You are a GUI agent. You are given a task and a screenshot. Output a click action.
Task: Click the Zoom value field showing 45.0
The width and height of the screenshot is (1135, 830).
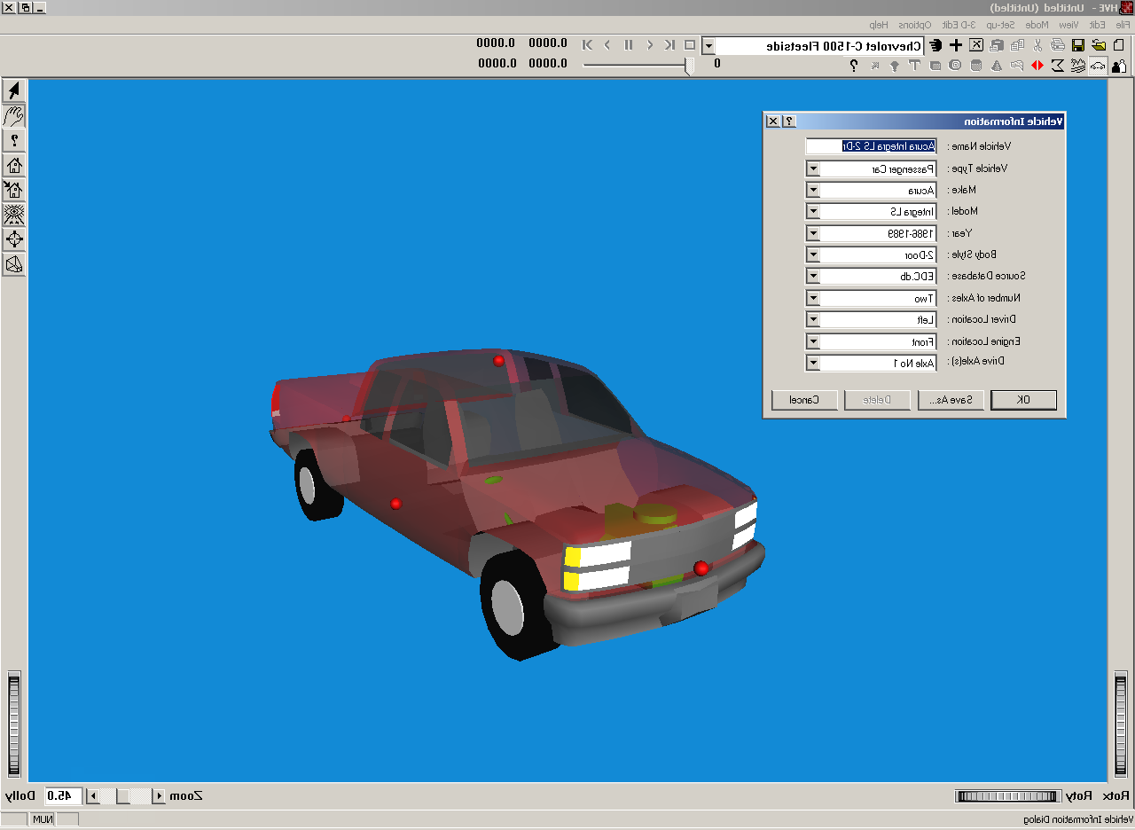(63, 795)
